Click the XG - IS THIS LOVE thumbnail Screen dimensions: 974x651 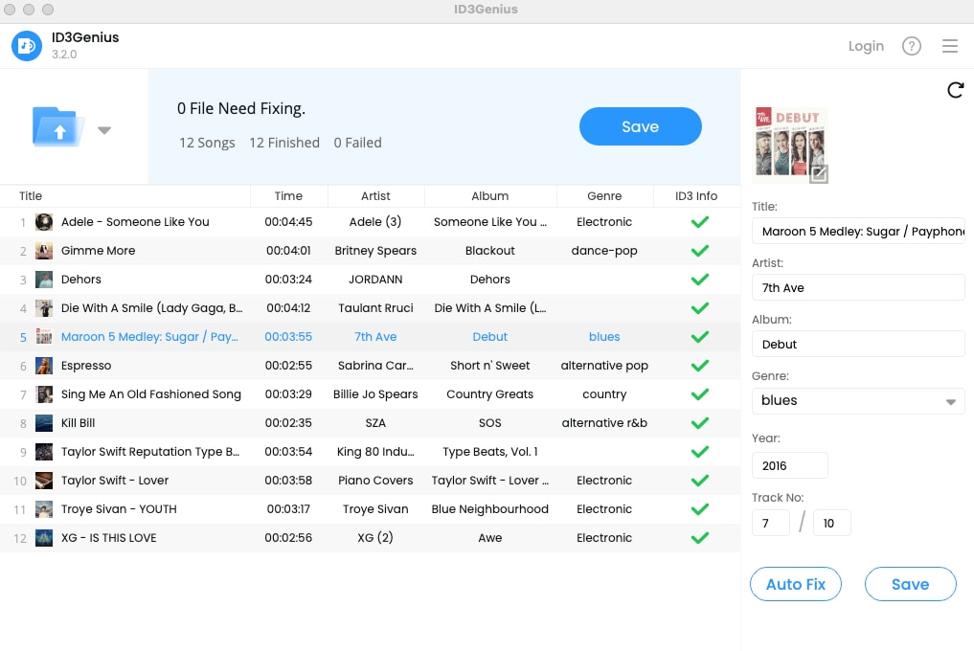pos(44,538)
